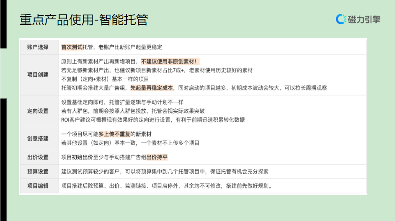Screen dimensions: 395x221
Task: Click the 预算设置 row header
Action: (x=38, y=171)
